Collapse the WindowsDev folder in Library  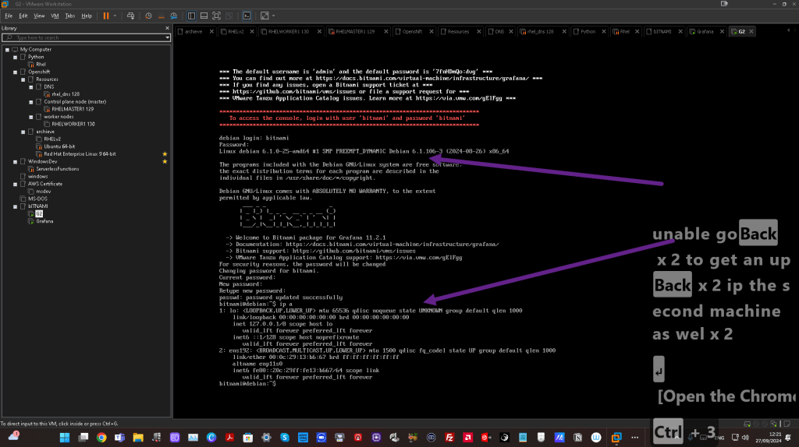point(16,162)
